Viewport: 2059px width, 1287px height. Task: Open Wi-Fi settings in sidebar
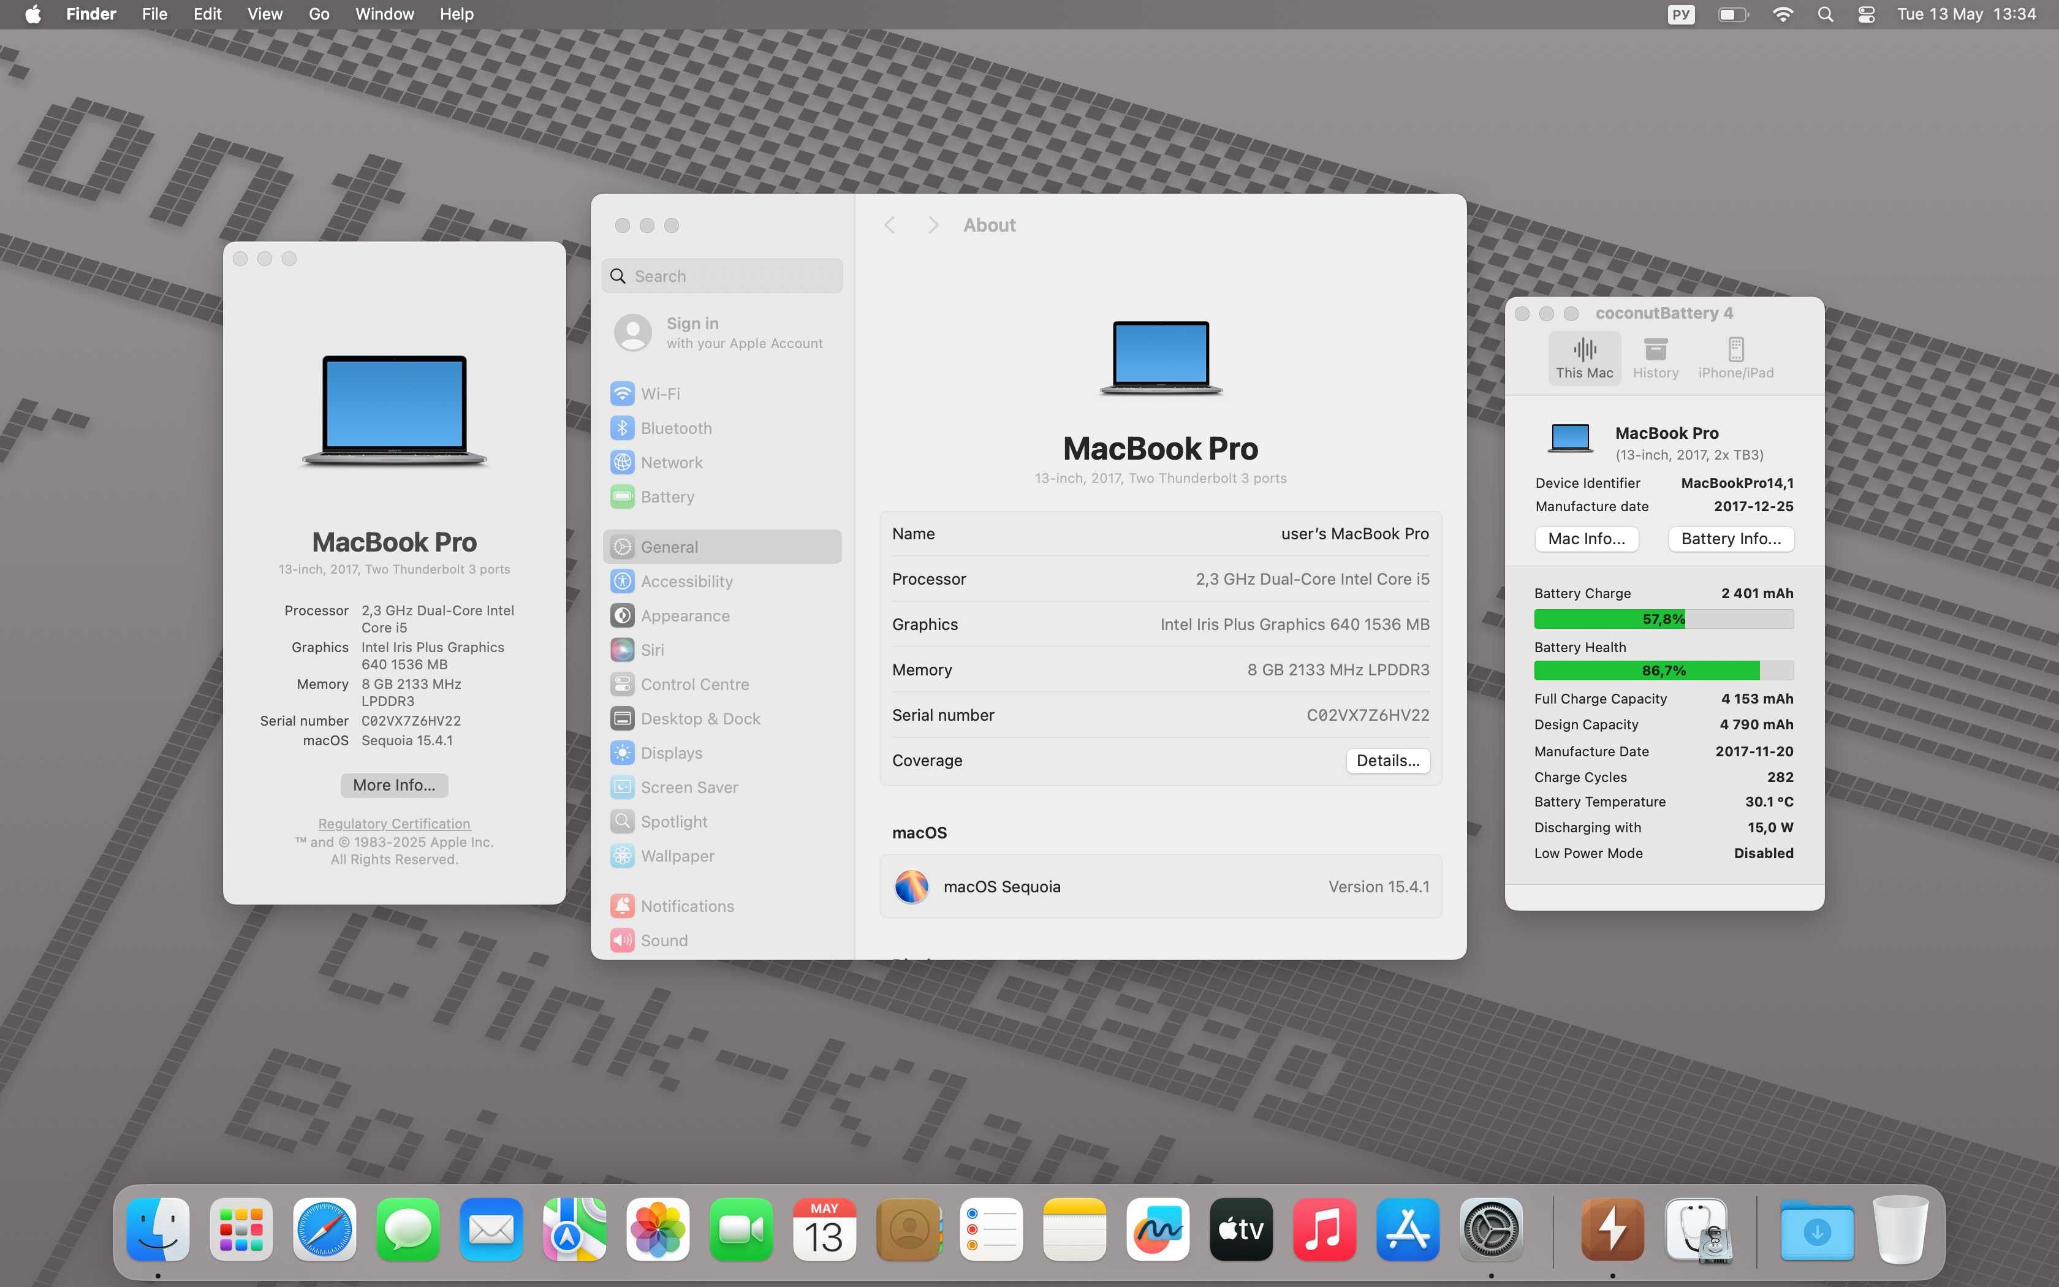click(721, 393)
